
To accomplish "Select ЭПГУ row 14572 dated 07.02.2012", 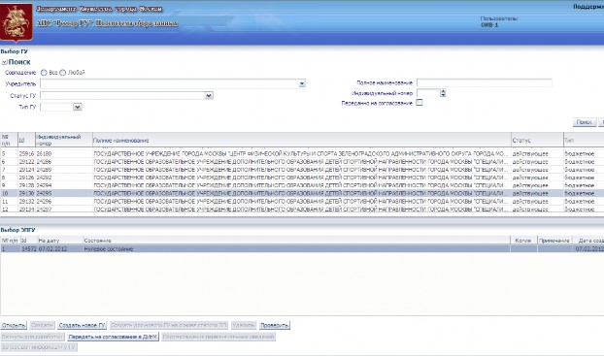I will click(x=302, y=248).
